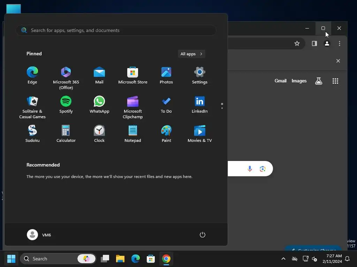Bookmark this page with Chrome's star
Screen dimensions: 357x267
(x=297, y=43)
